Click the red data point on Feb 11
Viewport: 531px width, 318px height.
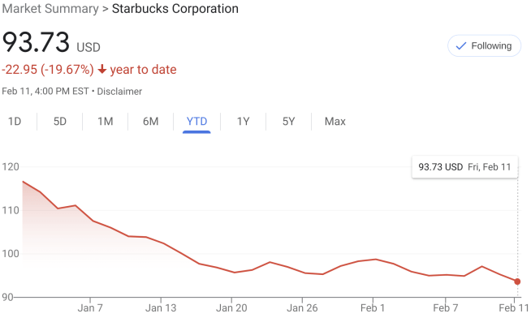tap(517, 281)
